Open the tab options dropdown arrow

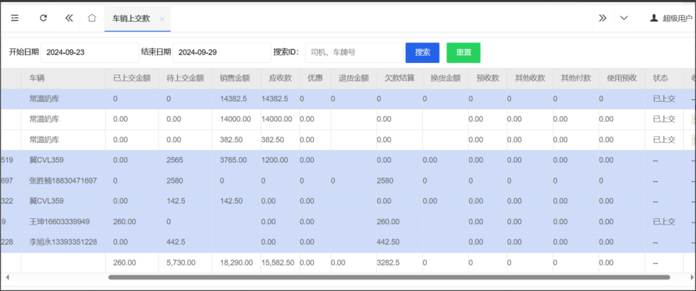[x=624, y=18]
